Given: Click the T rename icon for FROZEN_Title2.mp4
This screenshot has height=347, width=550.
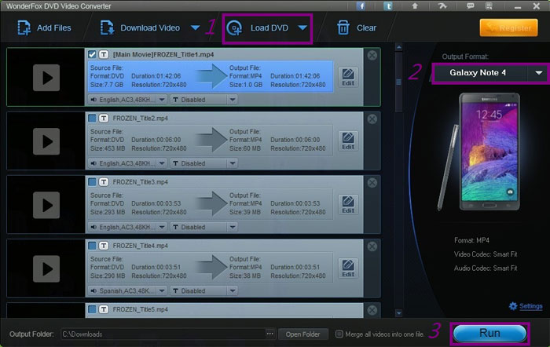Looking at the screenshot, I should [104, 118].
